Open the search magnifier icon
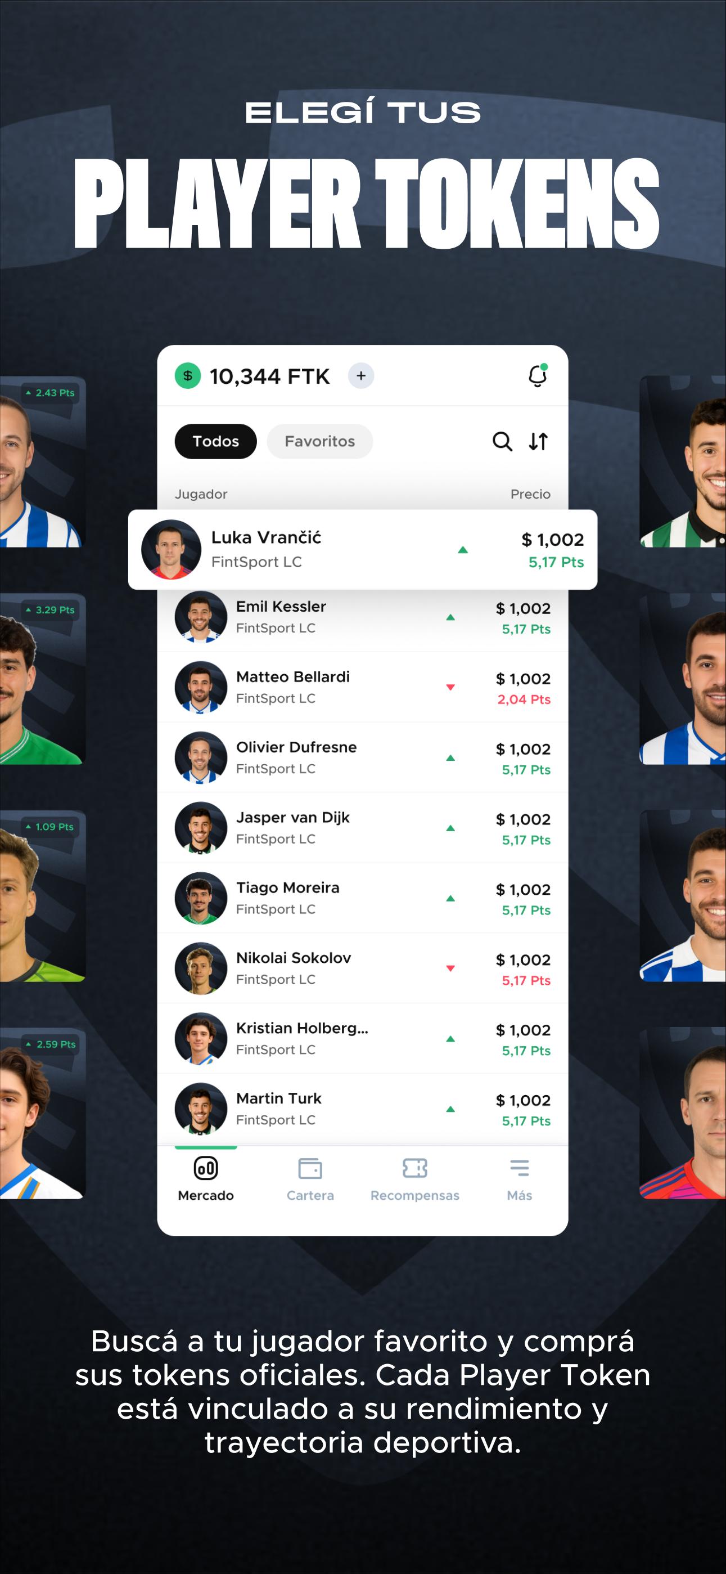Image resolution: width=726 pixels, height=1574 pixels. pos(502,441)
